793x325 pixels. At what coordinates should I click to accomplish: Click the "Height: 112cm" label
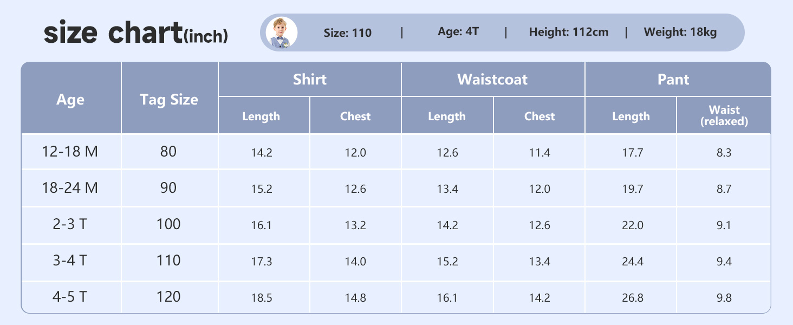pyautogui.click(x=569, y=32)
